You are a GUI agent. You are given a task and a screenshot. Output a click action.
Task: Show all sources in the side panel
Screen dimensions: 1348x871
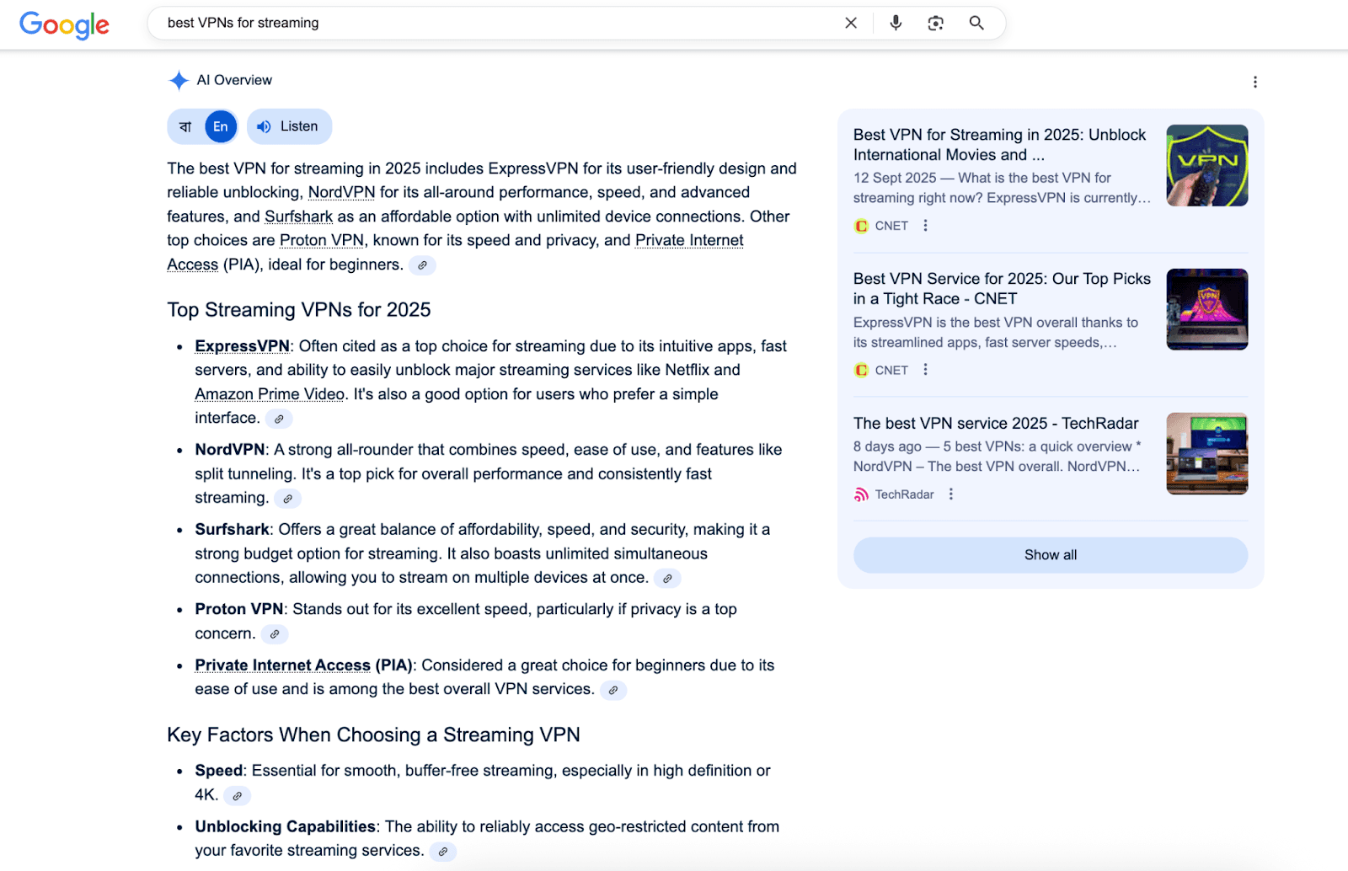1051,555
